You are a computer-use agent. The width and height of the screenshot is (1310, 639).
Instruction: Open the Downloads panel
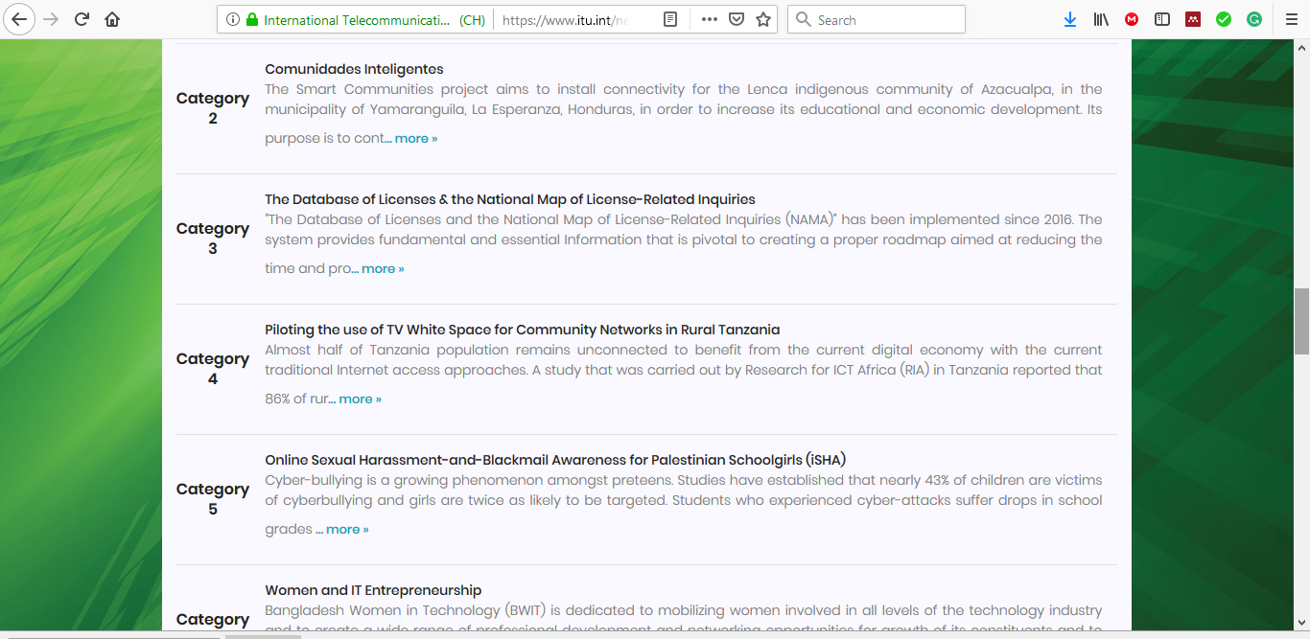[x=1070, y=19]
